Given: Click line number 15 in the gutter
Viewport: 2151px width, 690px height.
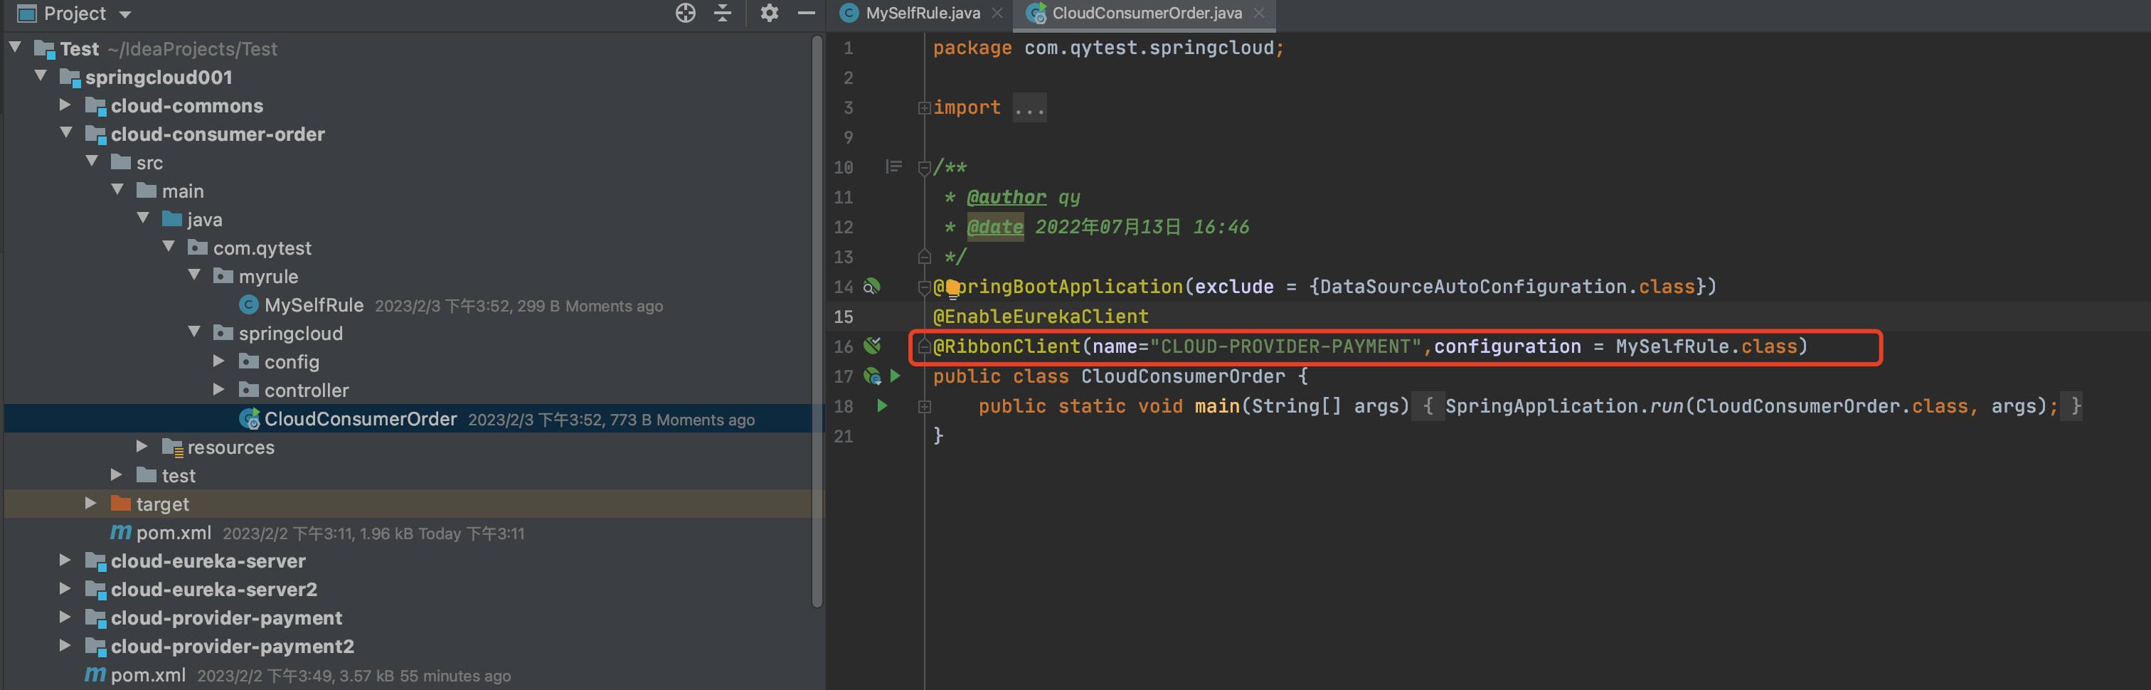Looking at the screenshot, I should pyautogui.click(x=844, y=317).
